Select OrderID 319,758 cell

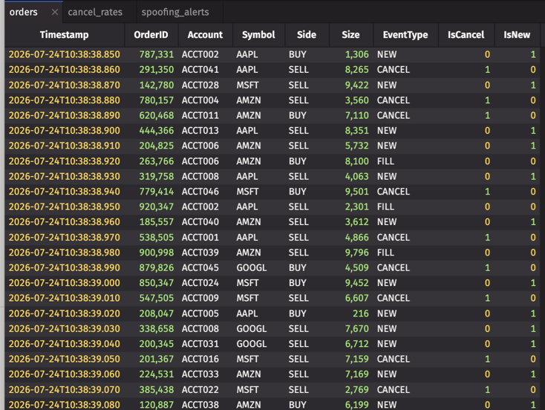[151, 177]
